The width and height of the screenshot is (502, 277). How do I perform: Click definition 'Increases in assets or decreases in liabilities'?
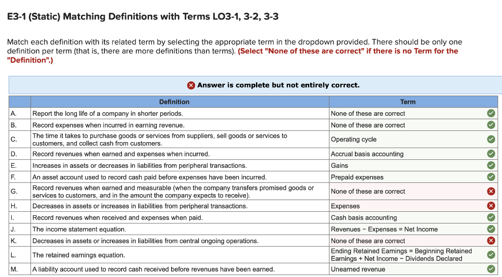pos(140,165)
